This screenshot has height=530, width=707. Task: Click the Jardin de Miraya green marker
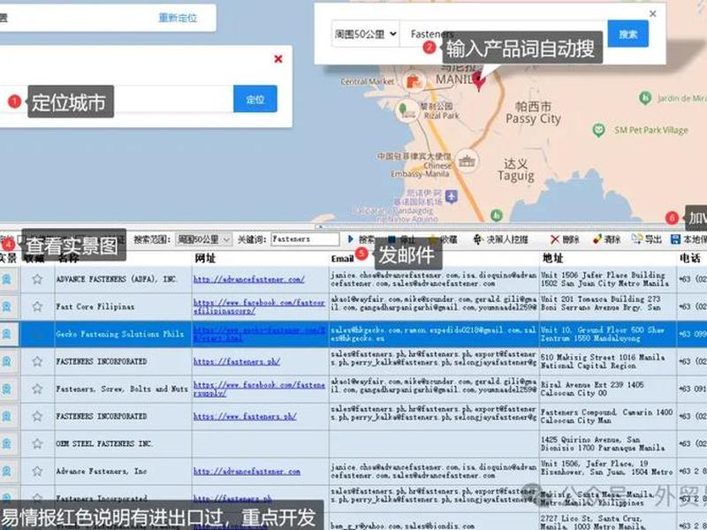pos(645,97)
